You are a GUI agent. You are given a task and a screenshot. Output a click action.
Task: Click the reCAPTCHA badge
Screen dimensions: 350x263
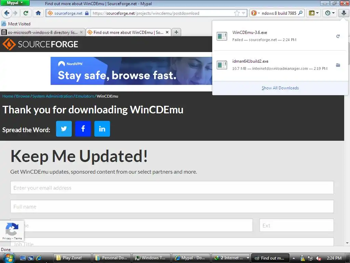(12, 231)
